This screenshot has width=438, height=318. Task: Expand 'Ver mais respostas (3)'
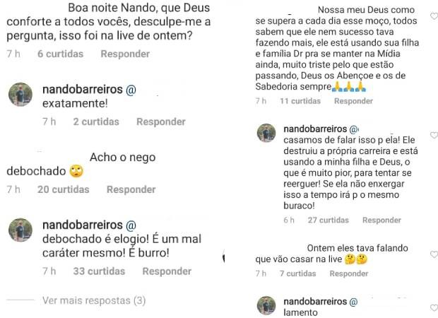click(94, 300)
